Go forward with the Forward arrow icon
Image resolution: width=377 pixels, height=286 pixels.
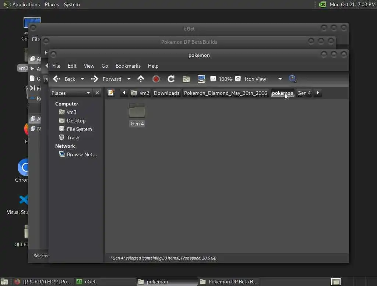[x=95, y=79]
